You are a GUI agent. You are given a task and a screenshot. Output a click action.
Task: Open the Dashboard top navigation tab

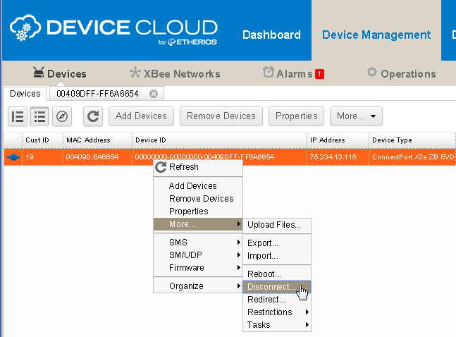(x=271, y=35)
